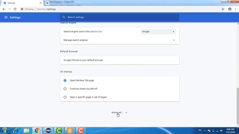The image size is (239, 134).
Task: Click the EN language indicator in tray
Action: (200, 130)
